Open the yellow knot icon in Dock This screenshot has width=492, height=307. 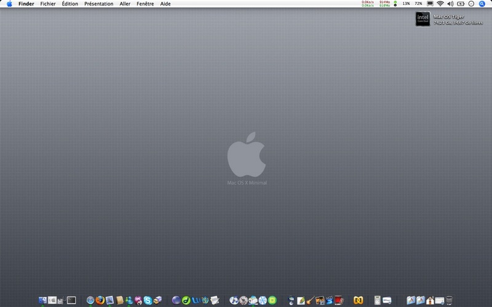359,300
